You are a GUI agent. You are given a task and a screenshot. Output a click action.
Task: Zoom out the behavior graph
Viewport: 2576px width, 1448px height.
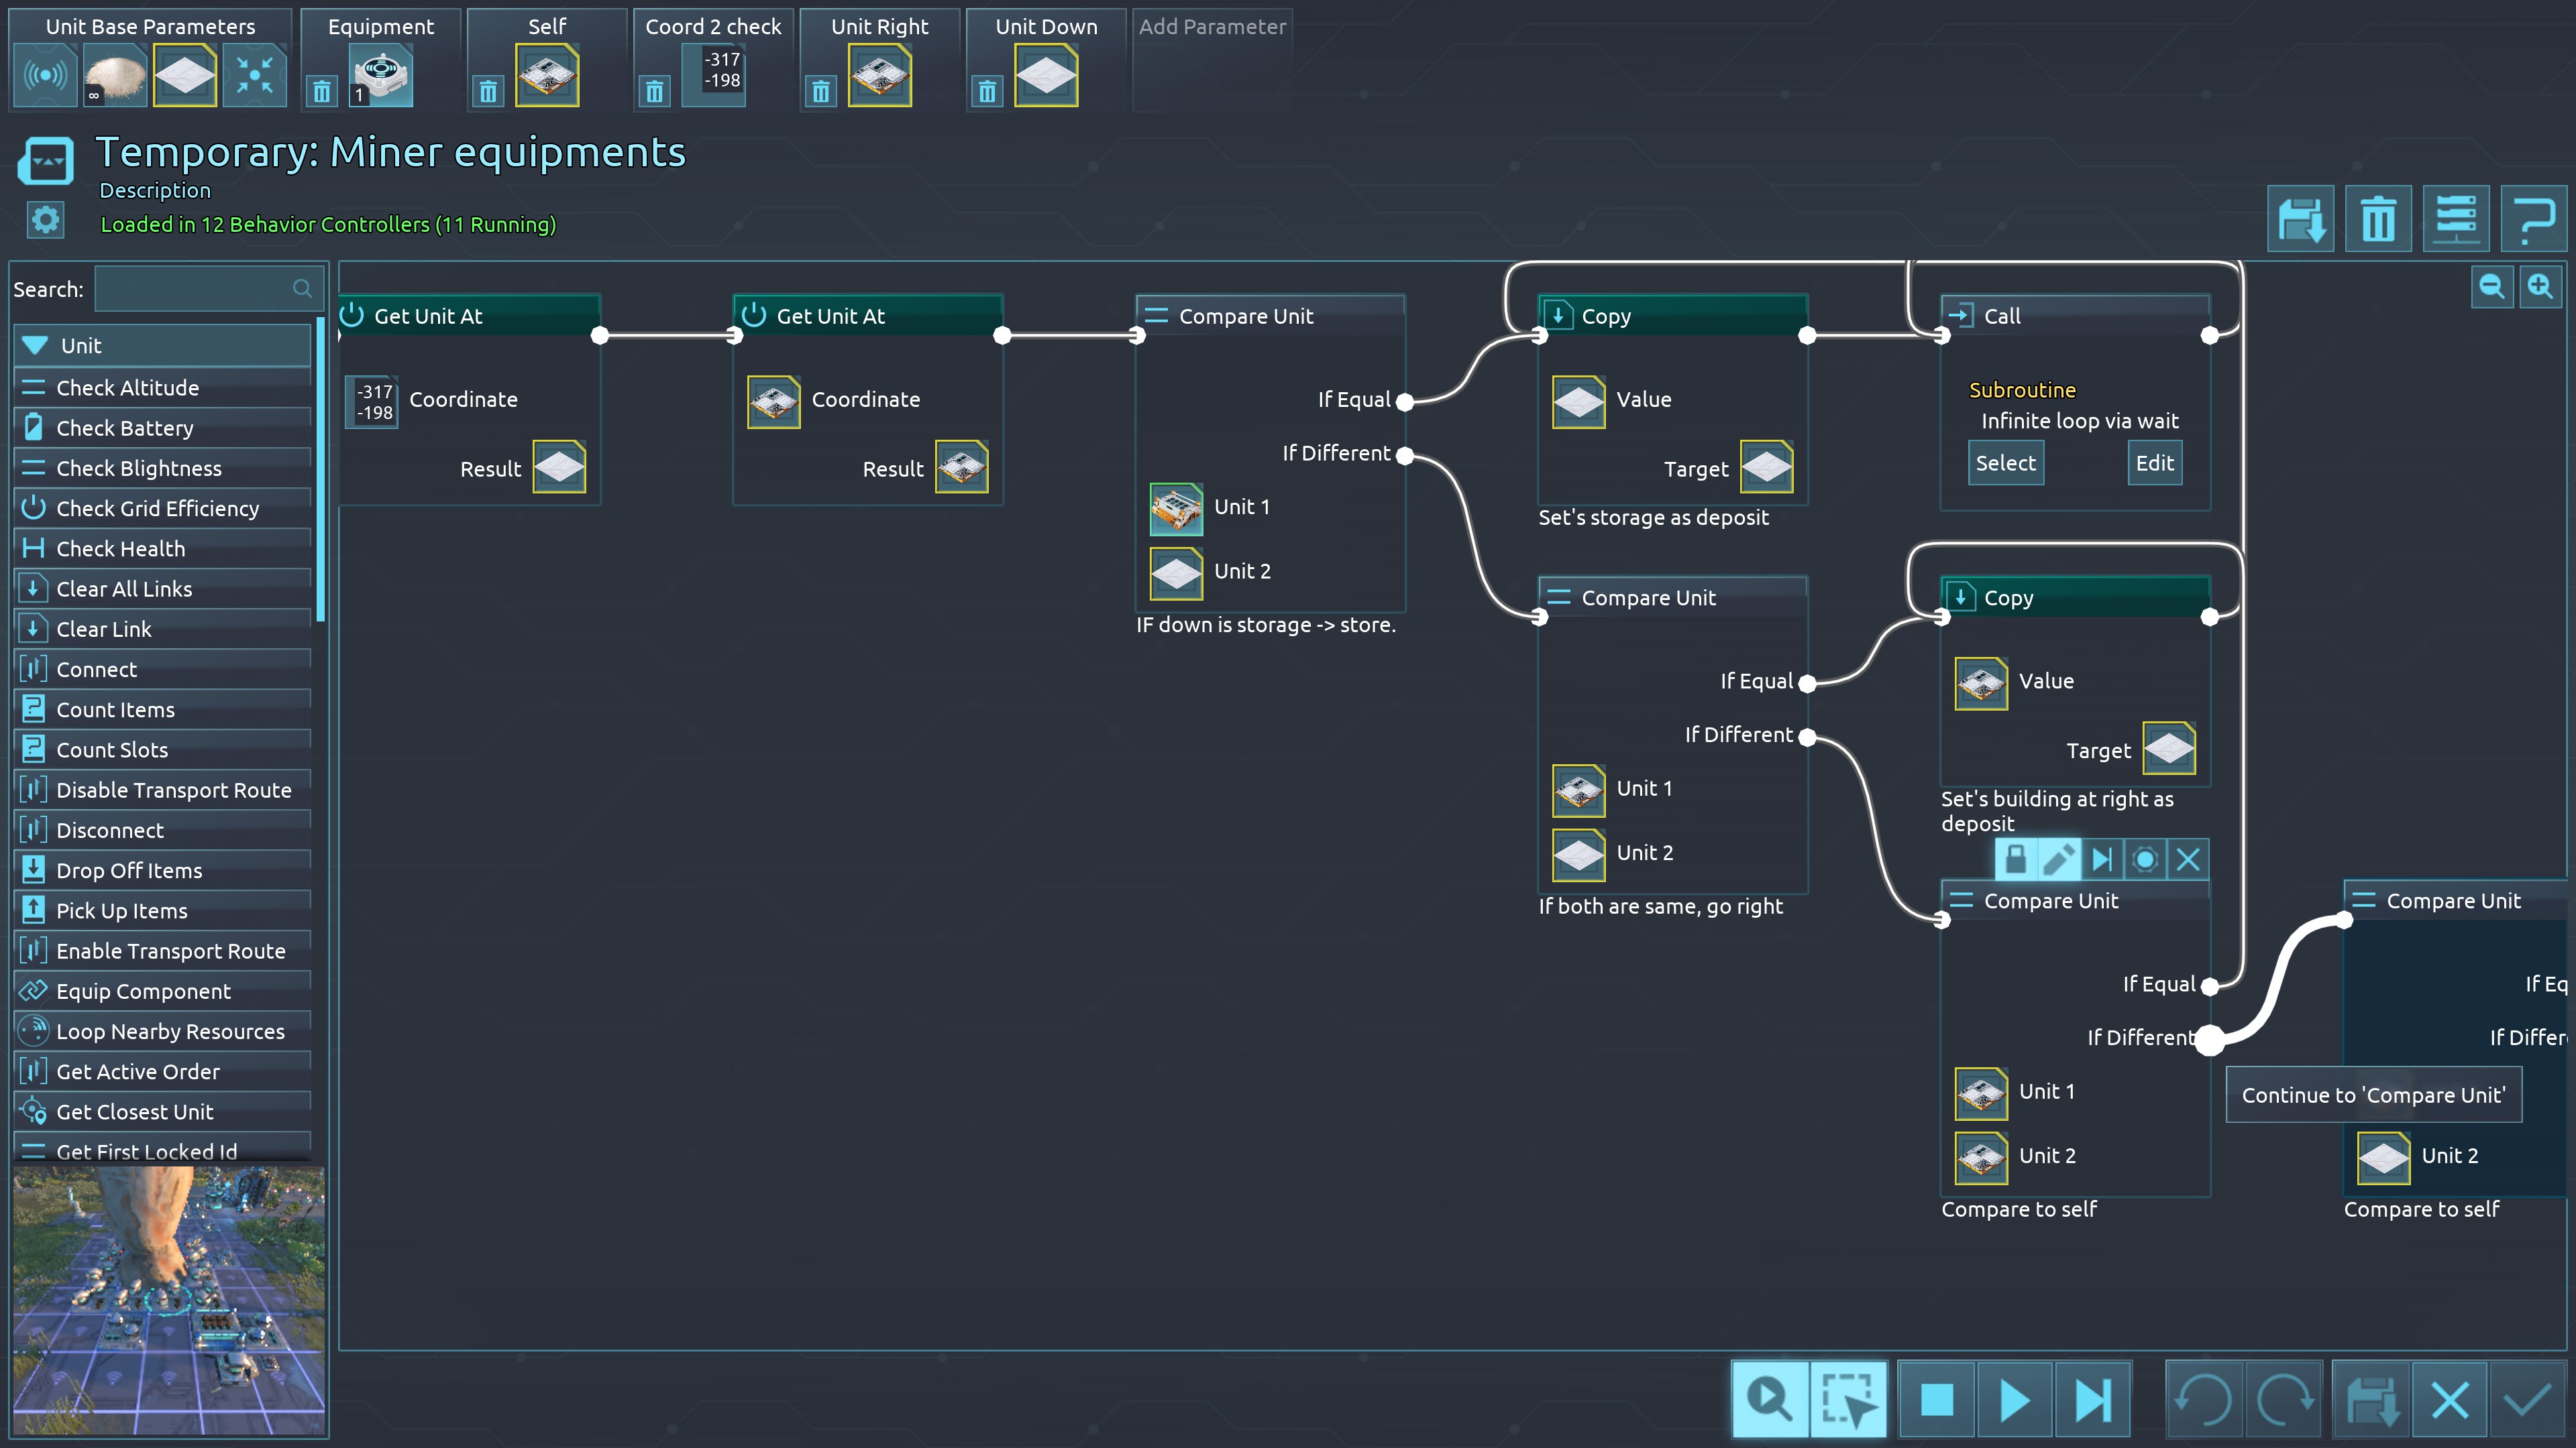(x=2491, y=288)
